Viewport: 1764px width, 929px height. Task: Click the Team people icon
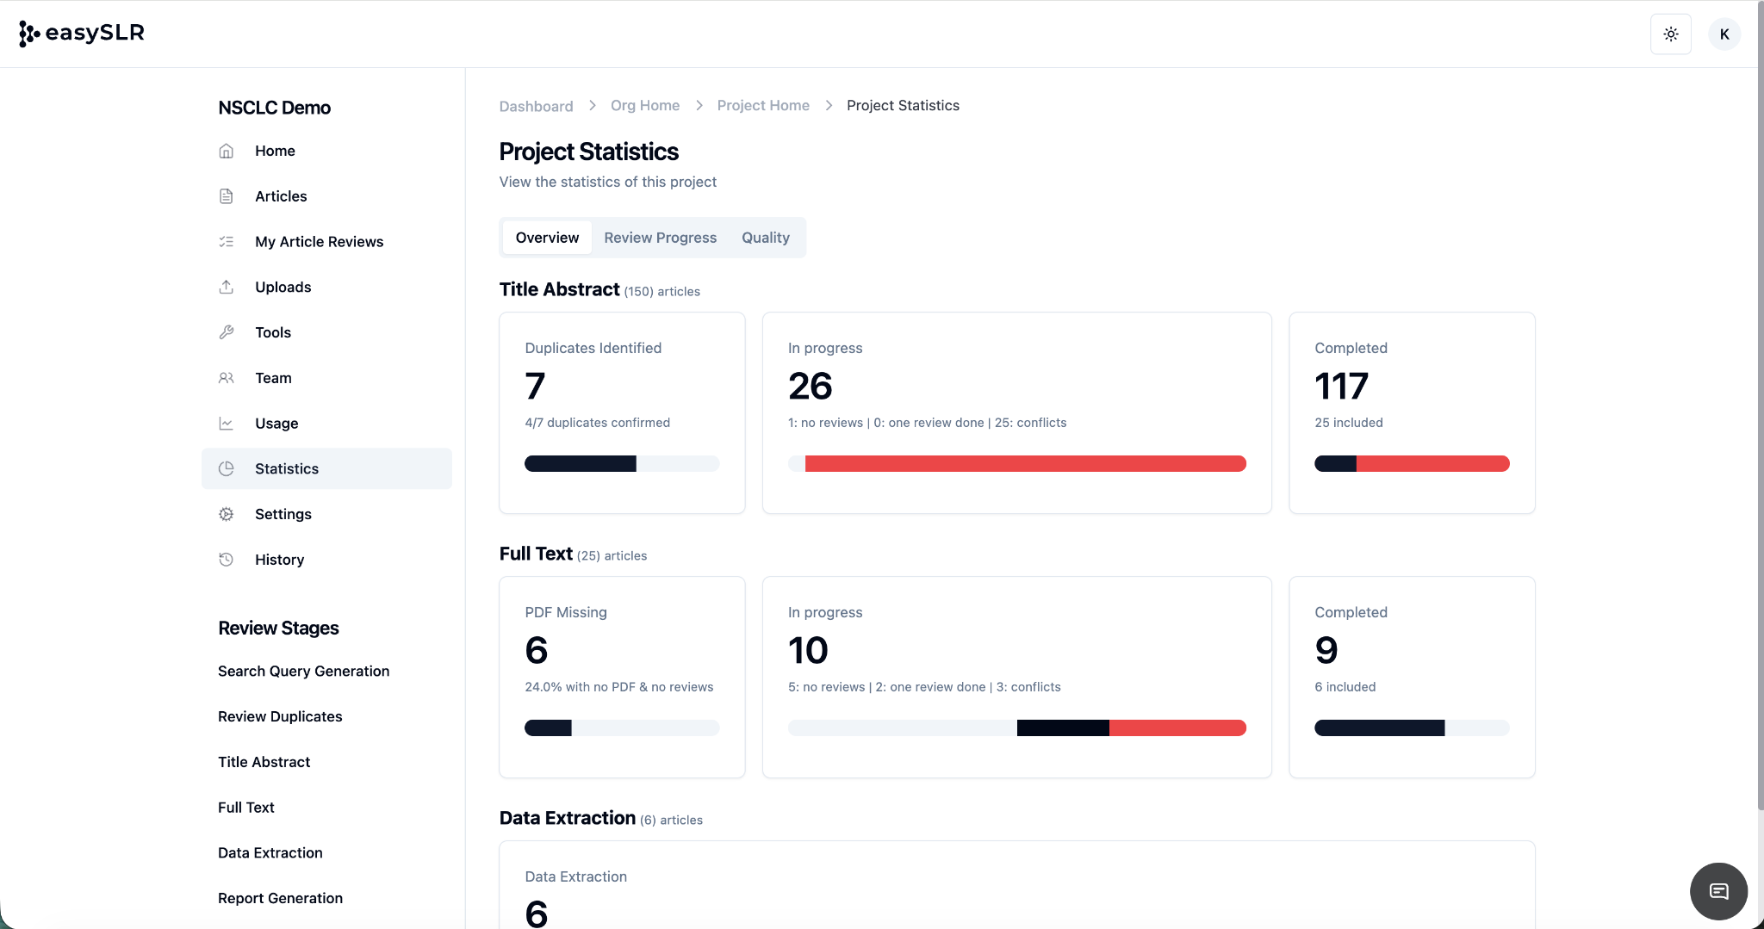(x=227, y=378)
